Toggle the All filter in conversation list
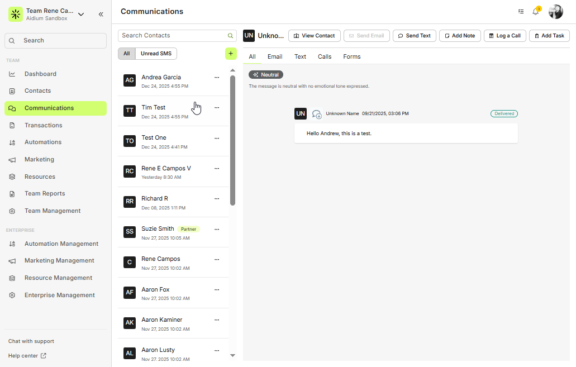Screen dimensions: 576x367 [126, 54]
